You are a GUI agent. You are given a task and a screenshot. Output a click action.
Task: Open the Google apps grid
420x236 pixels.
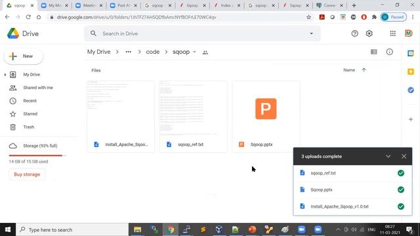[x=392, y=33]
